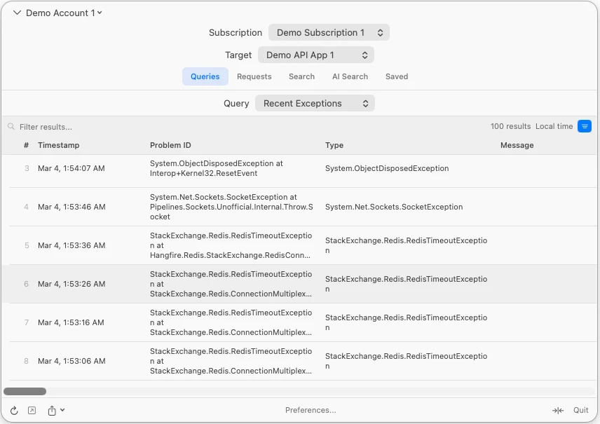Screen dimensions: 600x424
Task: Click the magnifier icon in filter field
Action: 11,127
